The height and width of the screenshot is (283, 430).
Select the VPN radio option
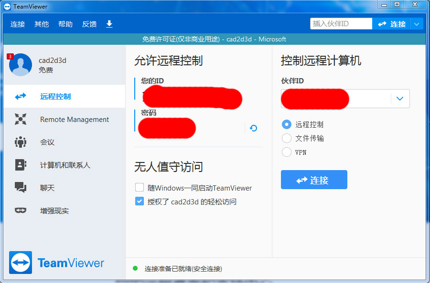[x=287, y=152]
